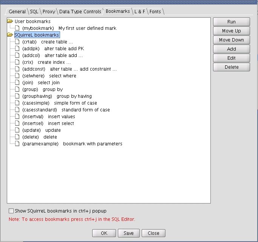The height and width of the screenshot is (242, 258).
Task: Select the grouphaving bookmark entry
Action: tap(57, 96)
